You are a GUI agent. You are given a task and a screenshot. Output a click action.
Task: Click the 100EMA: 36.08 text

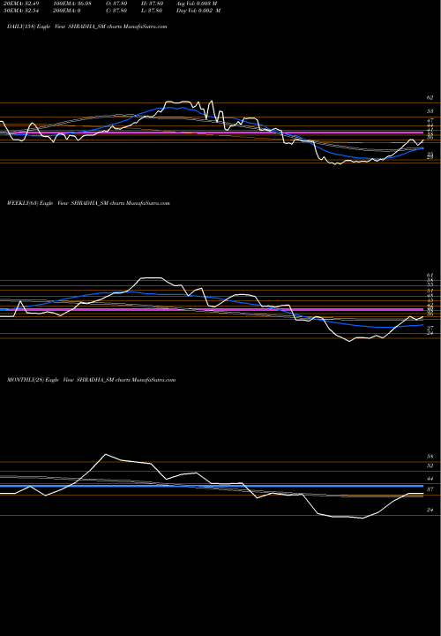point(72,3)
